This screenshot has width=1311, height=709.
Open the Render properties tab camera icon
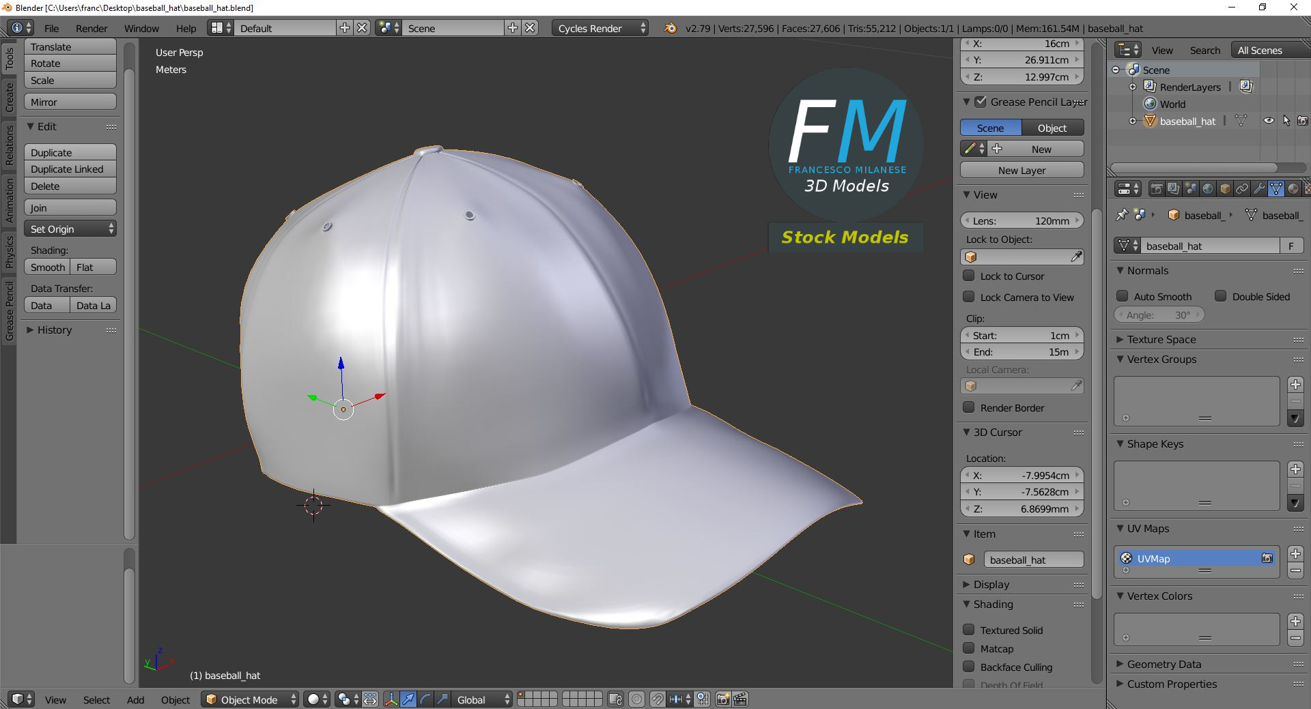tap(1157, 189)
